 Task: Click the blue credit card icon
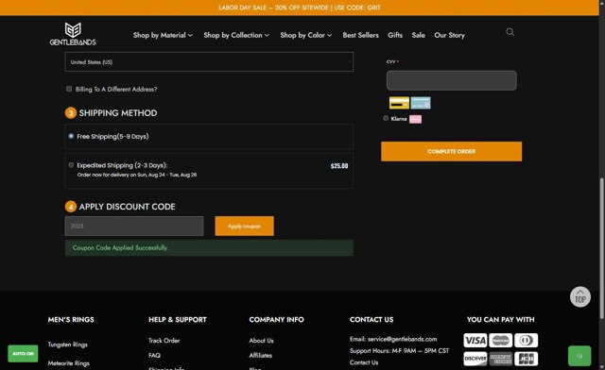coord(421,103)
